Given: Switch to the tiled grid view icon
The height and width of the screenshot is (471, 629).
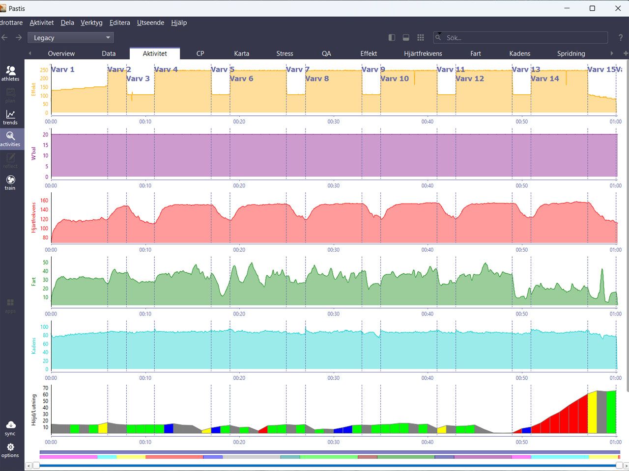Looking at the screenshot, I should (x=421, y=38).
